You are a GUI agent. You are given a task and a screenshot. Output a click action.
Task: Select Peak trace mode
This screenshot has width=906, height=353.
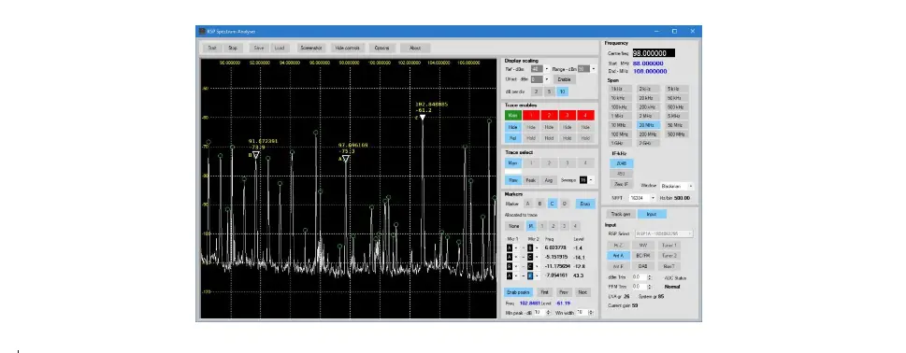531,180
